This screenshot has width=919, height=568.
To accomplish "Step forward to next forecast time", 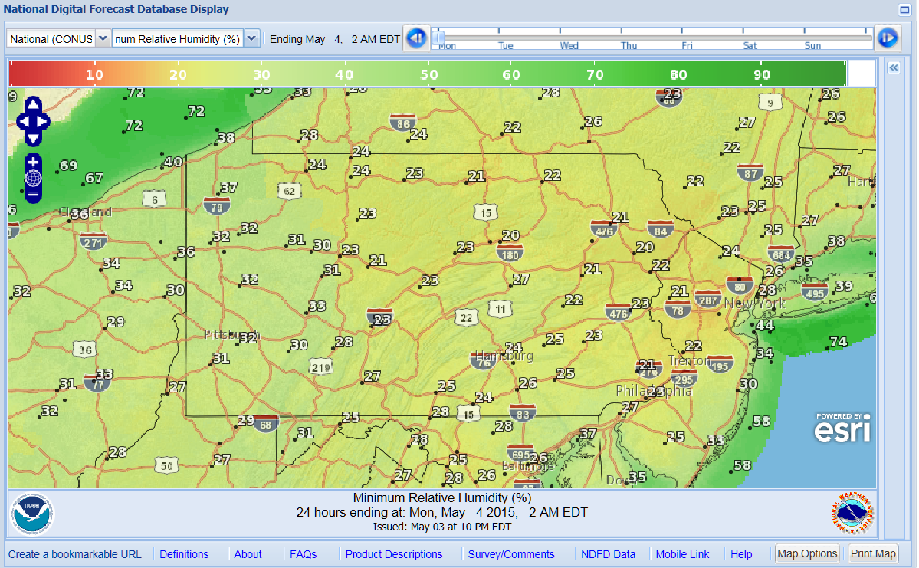I will pyautogui.click(x=887, y=38).
